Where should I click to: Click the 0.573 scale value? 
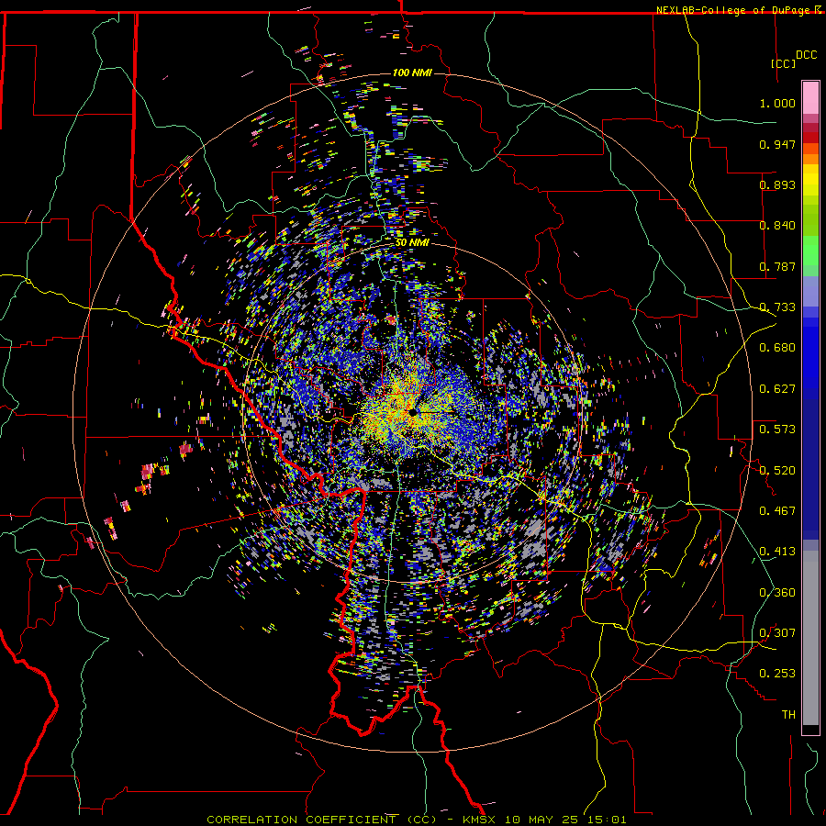coord(777,430)
